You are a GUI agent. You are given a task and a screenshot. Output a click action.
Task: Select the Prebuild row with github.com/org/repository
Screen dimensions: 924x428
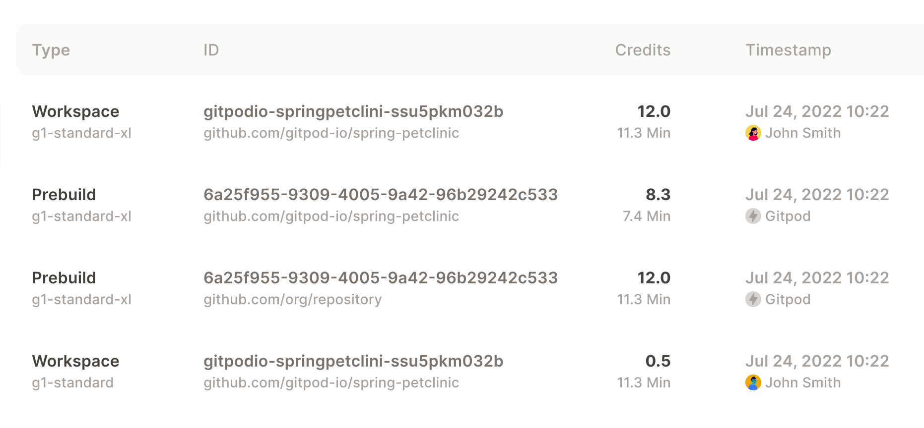click(x=462, y=288)
